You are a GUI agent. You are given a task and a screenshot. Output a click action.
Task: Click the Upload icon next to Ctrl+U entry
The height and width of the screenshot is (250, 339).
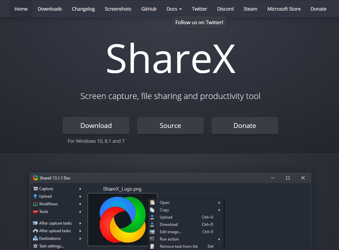pos(152,217)
